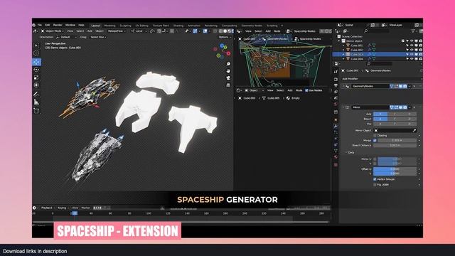Adjust the Bisect Distance slider
Viewport: 455px width, 256px height.
[395, 145]
